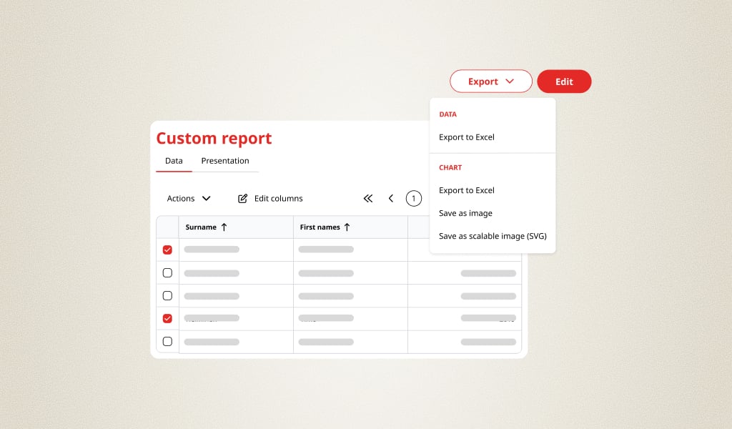Click the Edit columns pencil icon
The image size is (732, 429).
point(244,198)
